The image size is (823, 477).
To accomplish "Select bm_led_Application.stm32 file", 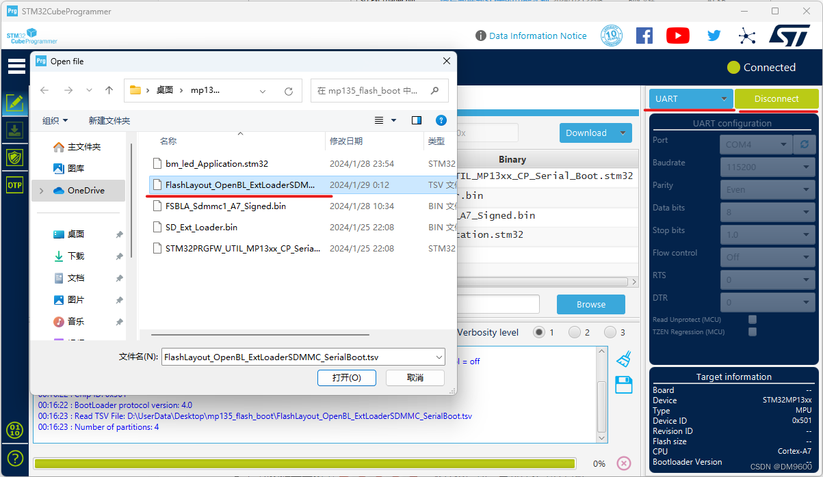I will point(217,164).
